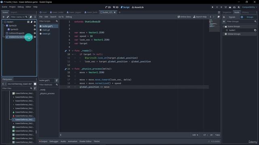This screenshot has height=145, width=259.
Task: Open the script editor Go To menu
Action: pos(61,17)
